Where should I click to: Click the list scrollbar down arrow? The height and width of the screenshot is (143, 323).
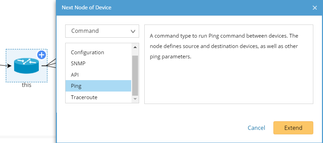(135, 99)
